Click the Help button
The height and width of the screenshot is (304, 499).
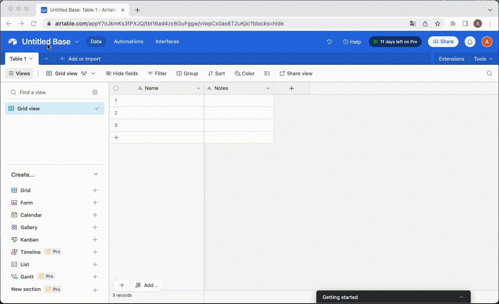pyautogui.click(x=352, y=42)
